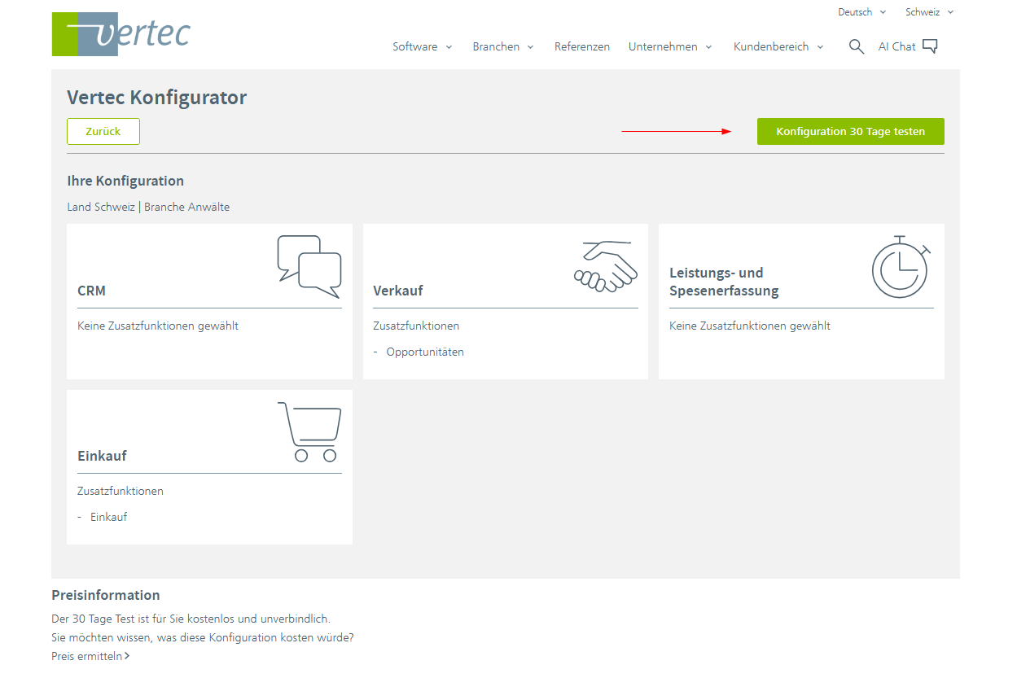Follow the Preis ermitteln link
The width and height of the screenshot is (1017, 678).
(x=90, y=656)
